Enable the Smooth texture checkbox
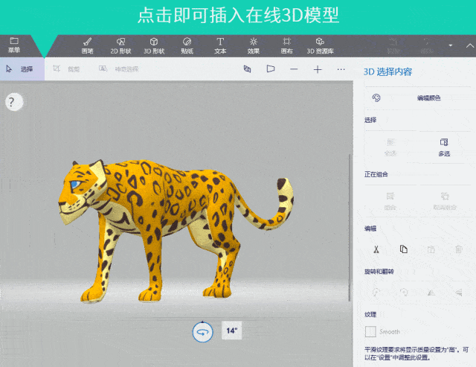Screen dimensions: 476x367 (x=370, y=331)
